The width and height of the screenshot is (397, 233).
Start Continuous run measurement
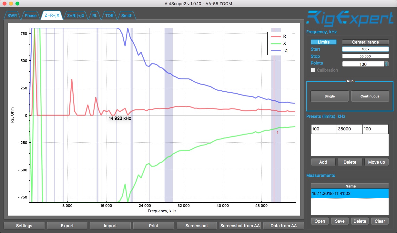370,96
